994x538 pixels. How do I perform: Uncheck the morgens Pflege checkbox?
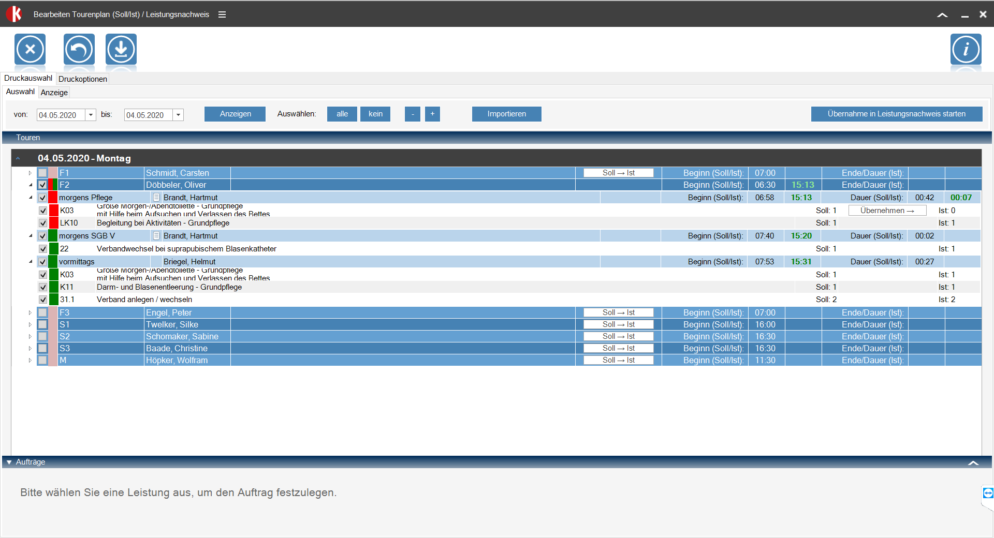pyautogui.click(x=42, y=198)
